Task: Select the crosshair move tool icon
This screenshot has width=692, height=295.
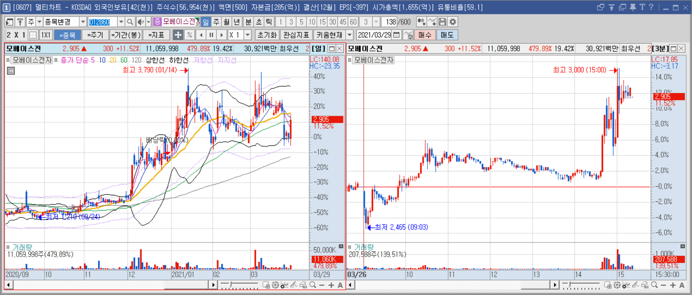Action: click(x=178, y=35)
